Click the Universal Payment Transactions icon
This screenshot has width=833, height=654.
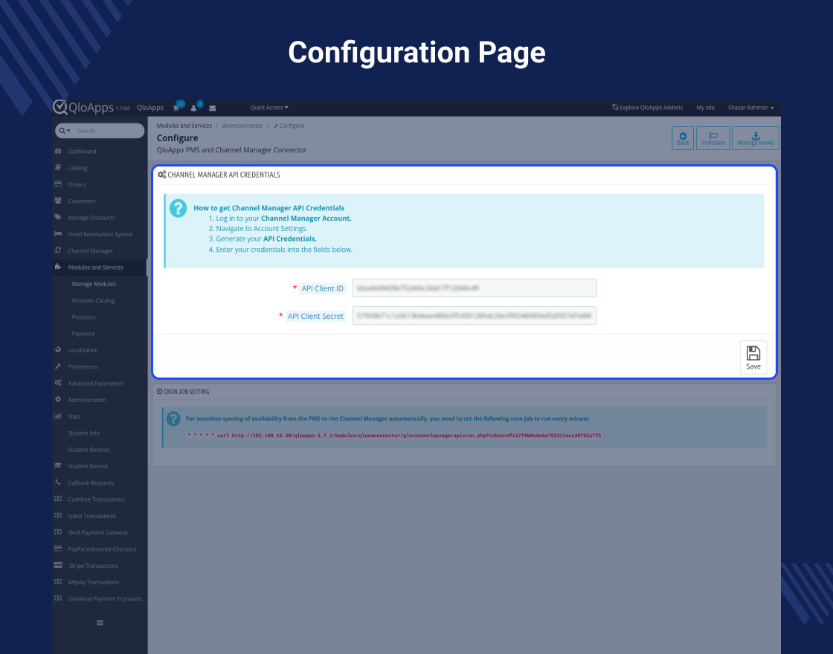click(x=58, y=598)
